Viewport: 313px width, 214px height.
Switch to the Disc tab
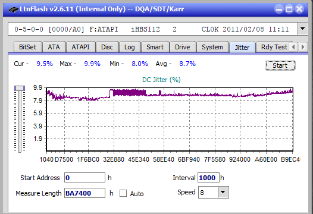pos(107,47)
